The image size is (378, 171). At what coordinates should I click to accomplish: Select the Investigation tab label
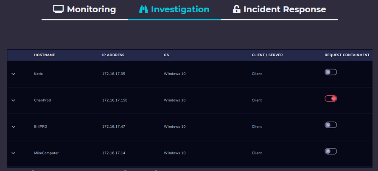[180, 9]
